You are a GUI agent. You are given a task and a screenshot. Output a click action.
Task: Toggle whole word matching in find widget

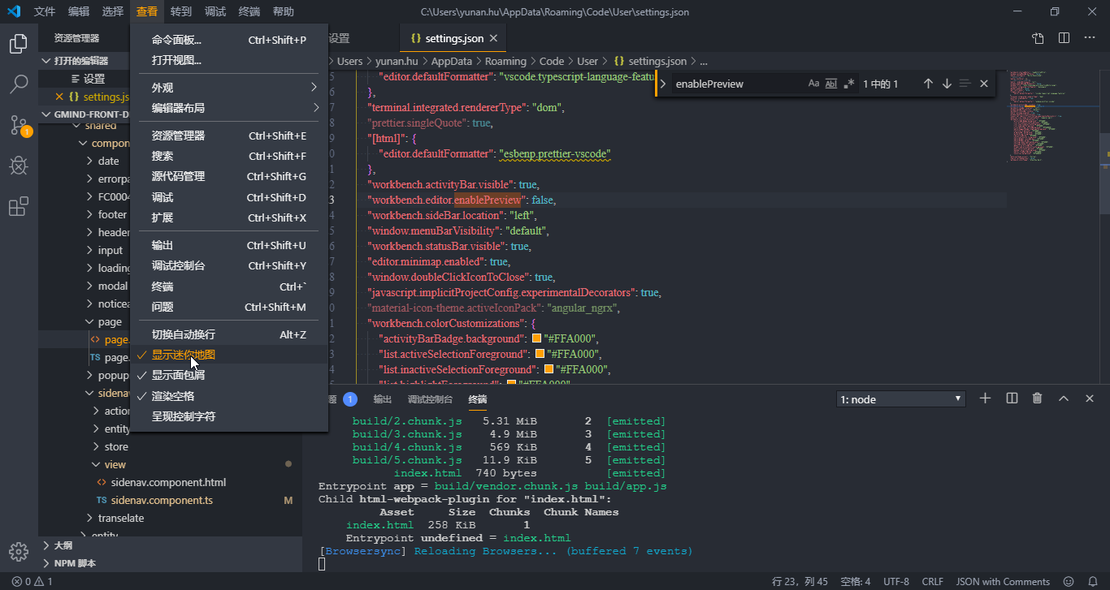[x=831, y=83]
